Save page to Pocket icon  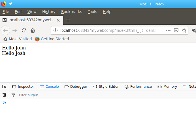[176, 30]
